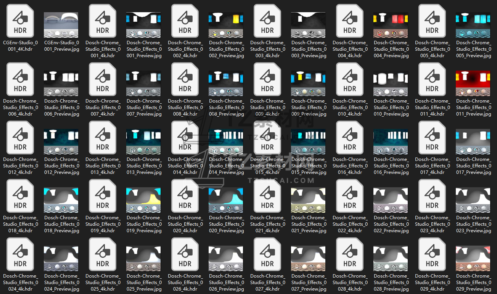This screenshot has width=497, height=294.
Task: Click the Dosch-Chrome_Studio_Effects_0001_4k.hdr HDR icon
Action: point(103,21)
